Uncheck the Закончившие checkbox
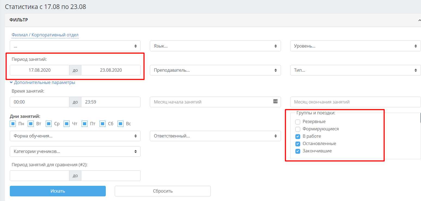This screenshot has height=201, width=421. (x=298, y=151)
